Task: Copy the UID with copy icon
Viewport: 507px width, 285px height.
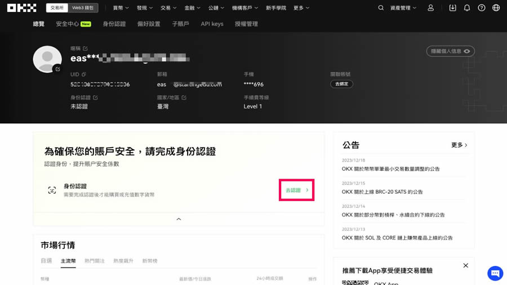Action: coord(84,74)
